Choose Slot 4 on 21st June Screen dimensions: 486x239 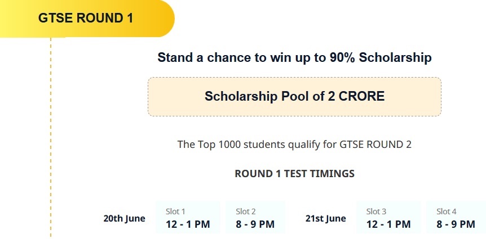(x=456, y=218)
